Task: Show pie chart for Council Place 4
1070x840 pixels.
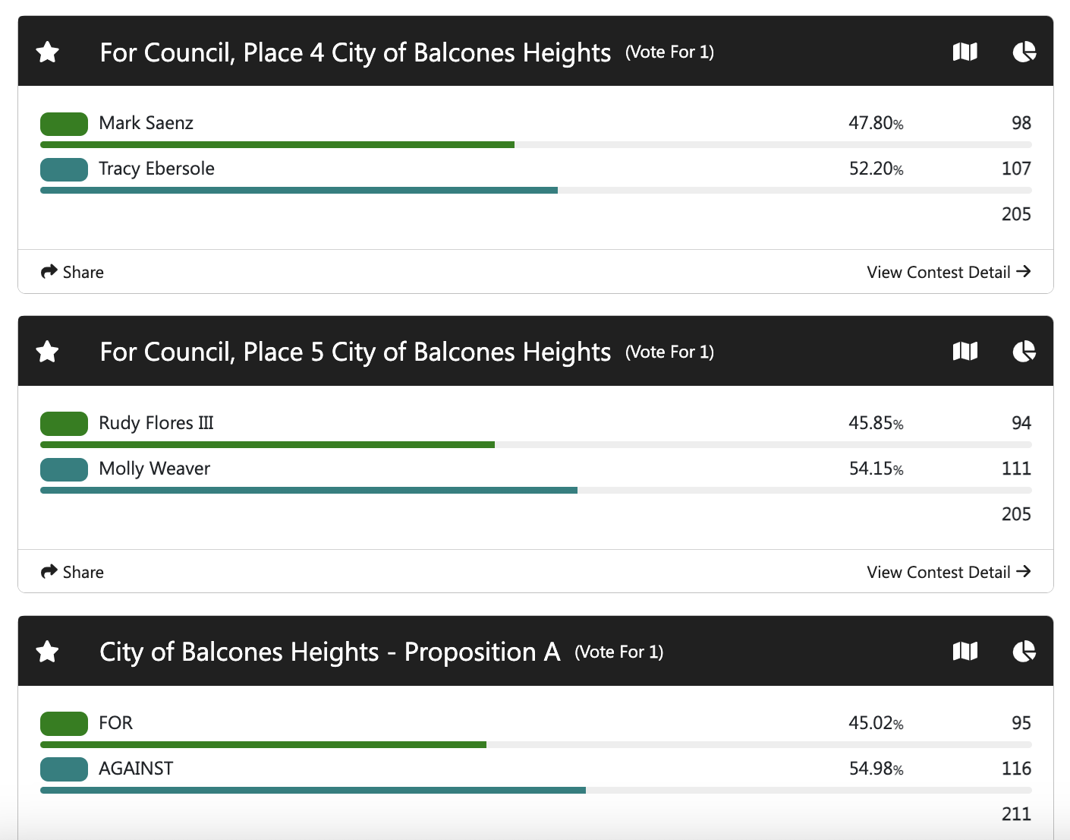Action: coord(1024,52)
